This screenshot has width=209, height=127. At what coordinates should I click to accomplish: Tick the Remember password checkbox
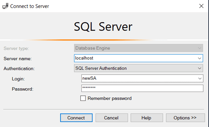[x=83, y=98]
